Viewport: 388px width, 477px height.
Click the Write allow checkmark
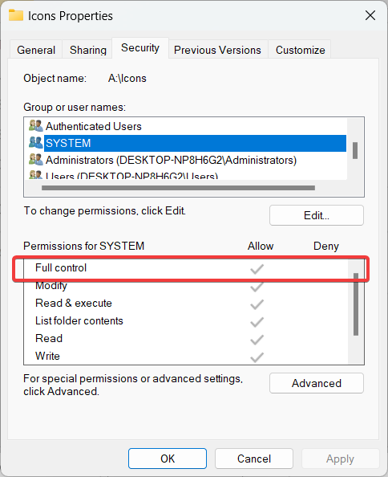(x=257, y=357)
